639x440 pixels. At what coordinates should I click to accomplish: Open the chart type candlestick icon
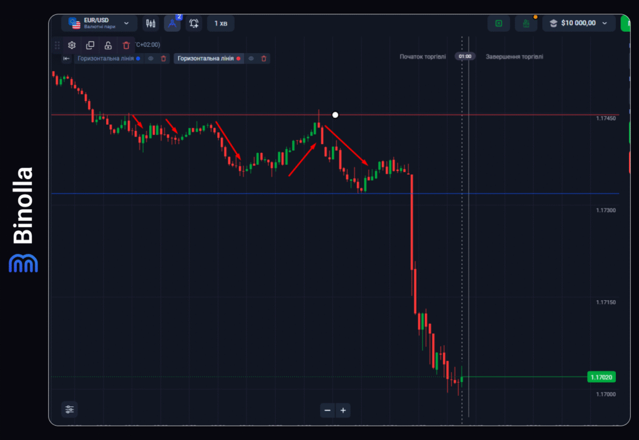click(x=150, y=24)
